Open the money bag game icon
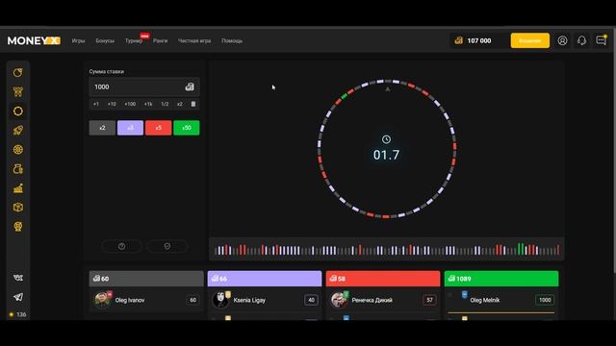 click(18, 169)
